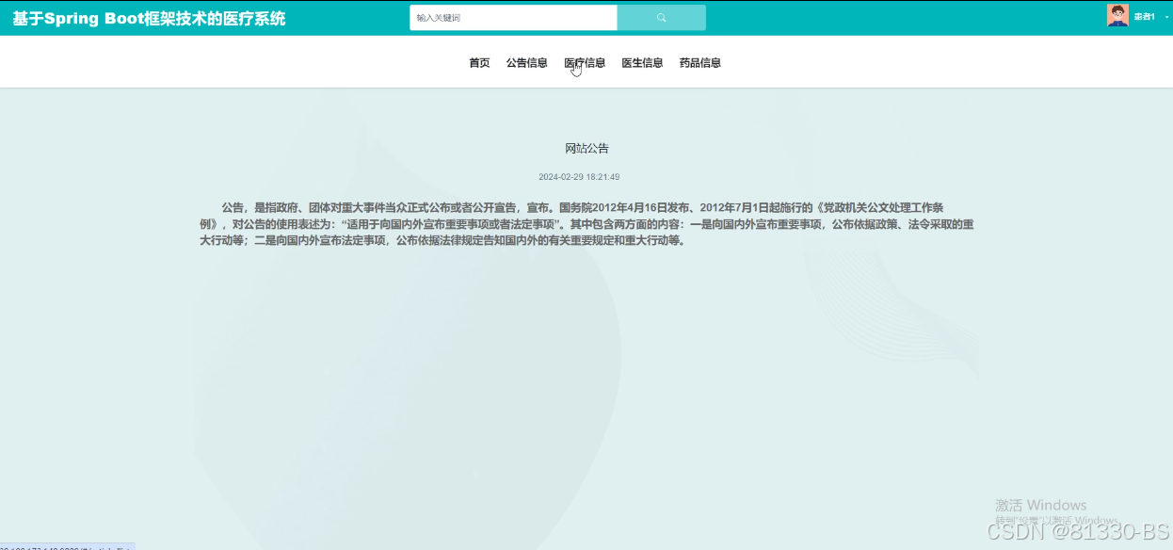Open 医疗信息 navigation item
Image resolution: width=1173 pixels, height=550 pixels.
[585, 63]
